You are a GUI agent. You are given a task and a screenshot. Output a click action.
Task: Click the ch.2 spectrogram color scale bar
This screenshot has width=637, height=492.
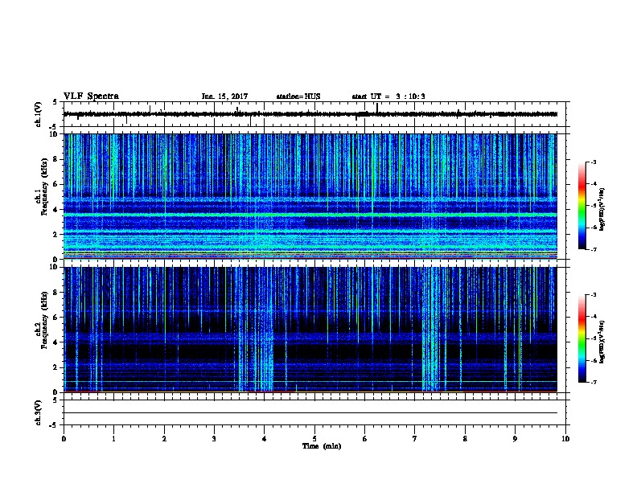(582, 338)
